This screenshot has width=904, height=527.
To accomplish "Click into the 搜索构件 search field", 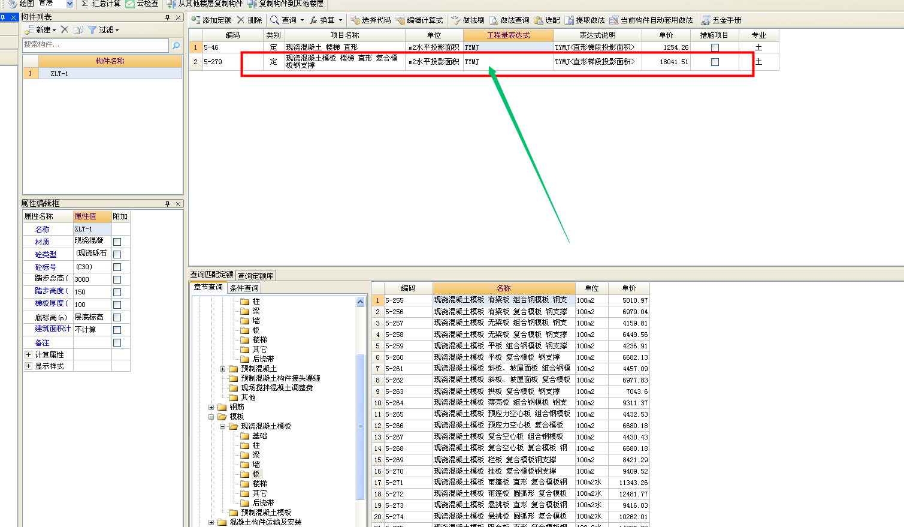I will coord(95,45).
